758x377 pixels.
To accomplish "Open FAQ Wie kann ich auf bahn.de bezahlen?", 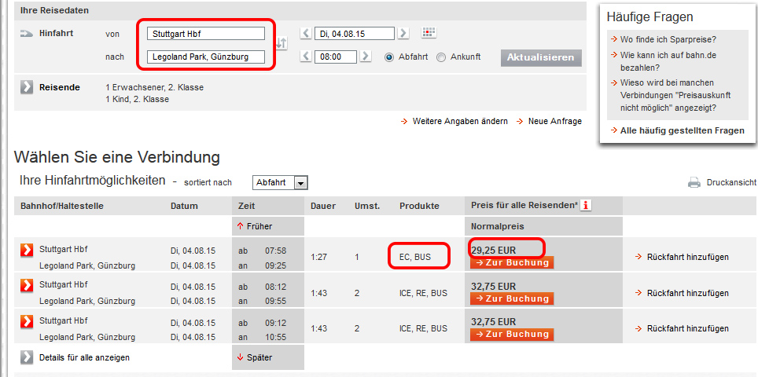I will [668, 61].
